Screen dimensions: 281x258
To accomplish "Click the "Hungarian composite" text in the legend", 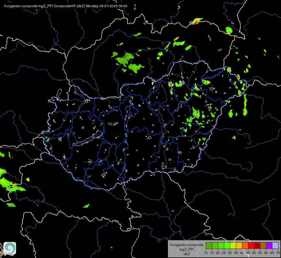I will tap(187, 245).
